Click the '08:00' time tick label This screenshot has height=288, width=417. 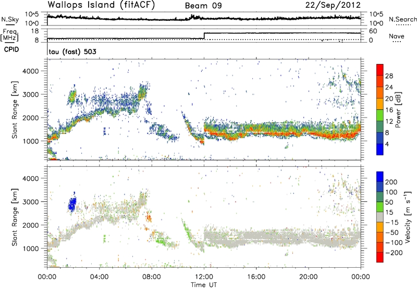pyautogui.click(x=152, y=277)
